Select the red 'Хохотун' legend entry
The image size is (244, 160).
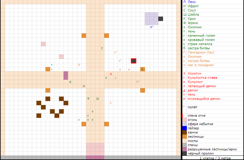pyautogui.click(x=194, y=73)
